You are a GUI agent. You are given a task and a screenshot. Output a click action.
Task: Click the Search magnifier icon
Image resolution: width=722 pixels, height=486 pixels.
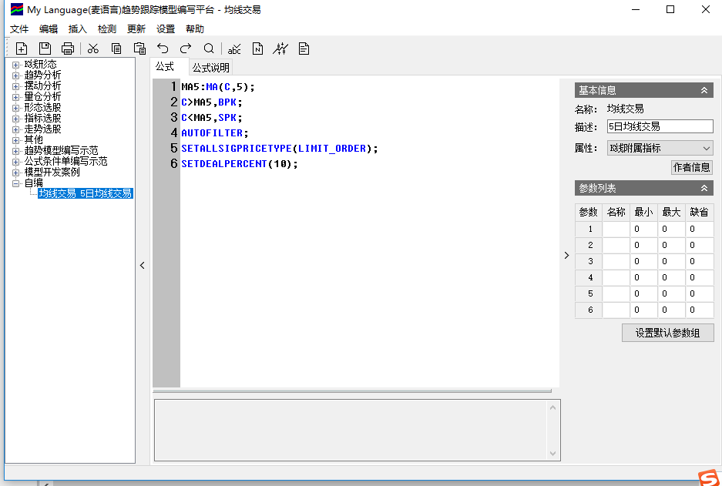pyautogui.click(x=209, y=49)
